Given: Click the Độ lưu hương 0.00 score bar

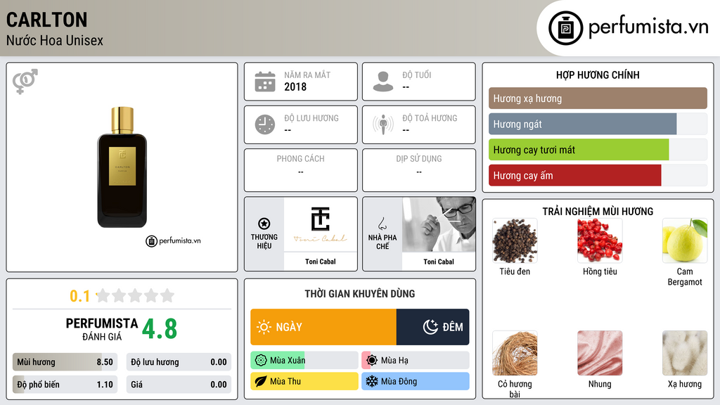Looking at the screenshot, I should [x=179, y=362].
